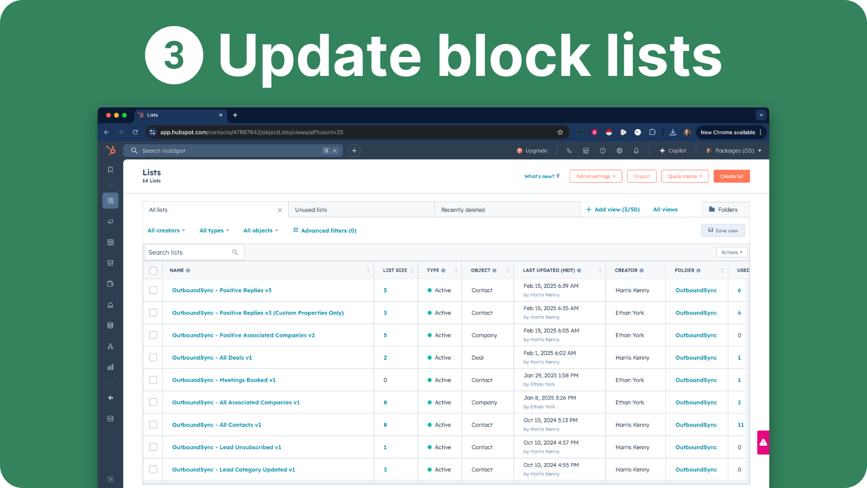Open the Quick create dropdown
867x488 pixels.
[x=685, y=176]
